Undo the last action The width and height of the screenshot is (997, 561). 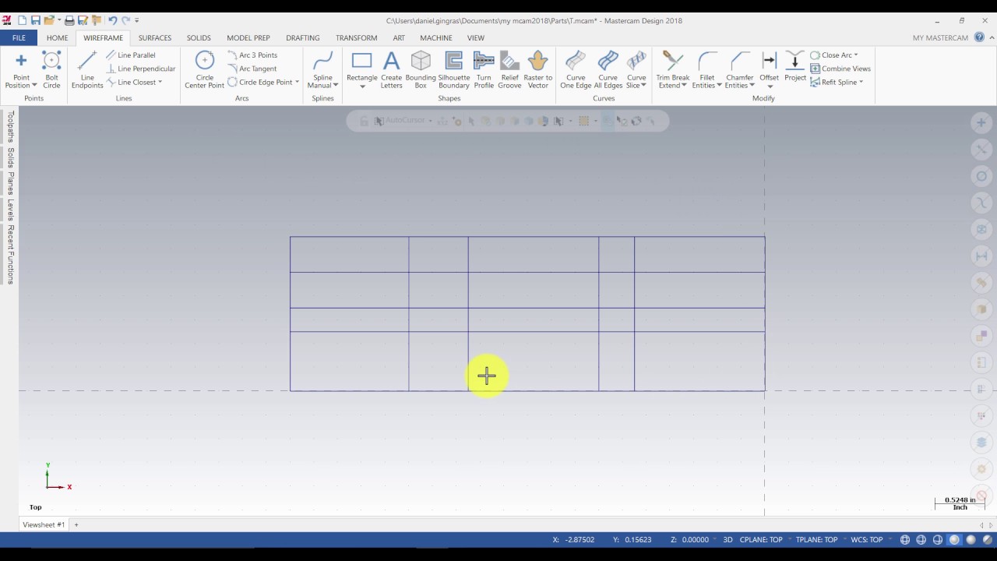click(x=112, y=20)
